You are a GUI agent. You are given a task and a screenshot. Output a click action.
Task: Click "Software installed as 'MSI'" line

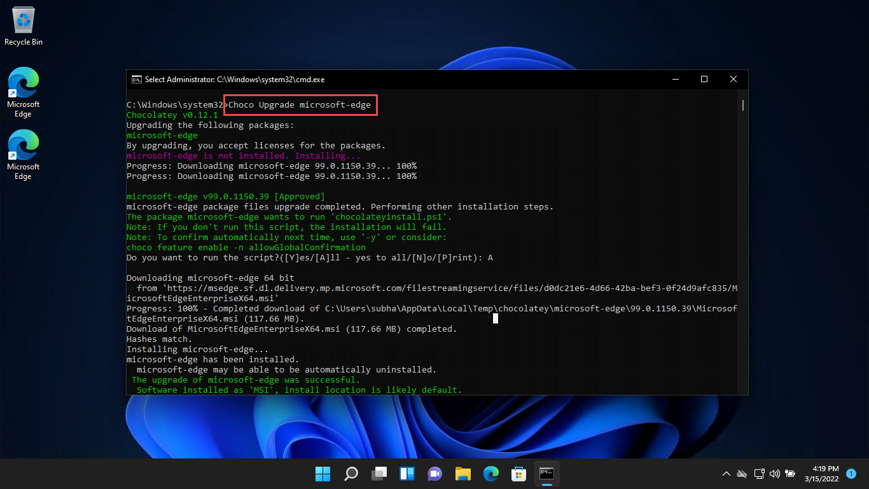pyautogui.click(x=300, y=390)
